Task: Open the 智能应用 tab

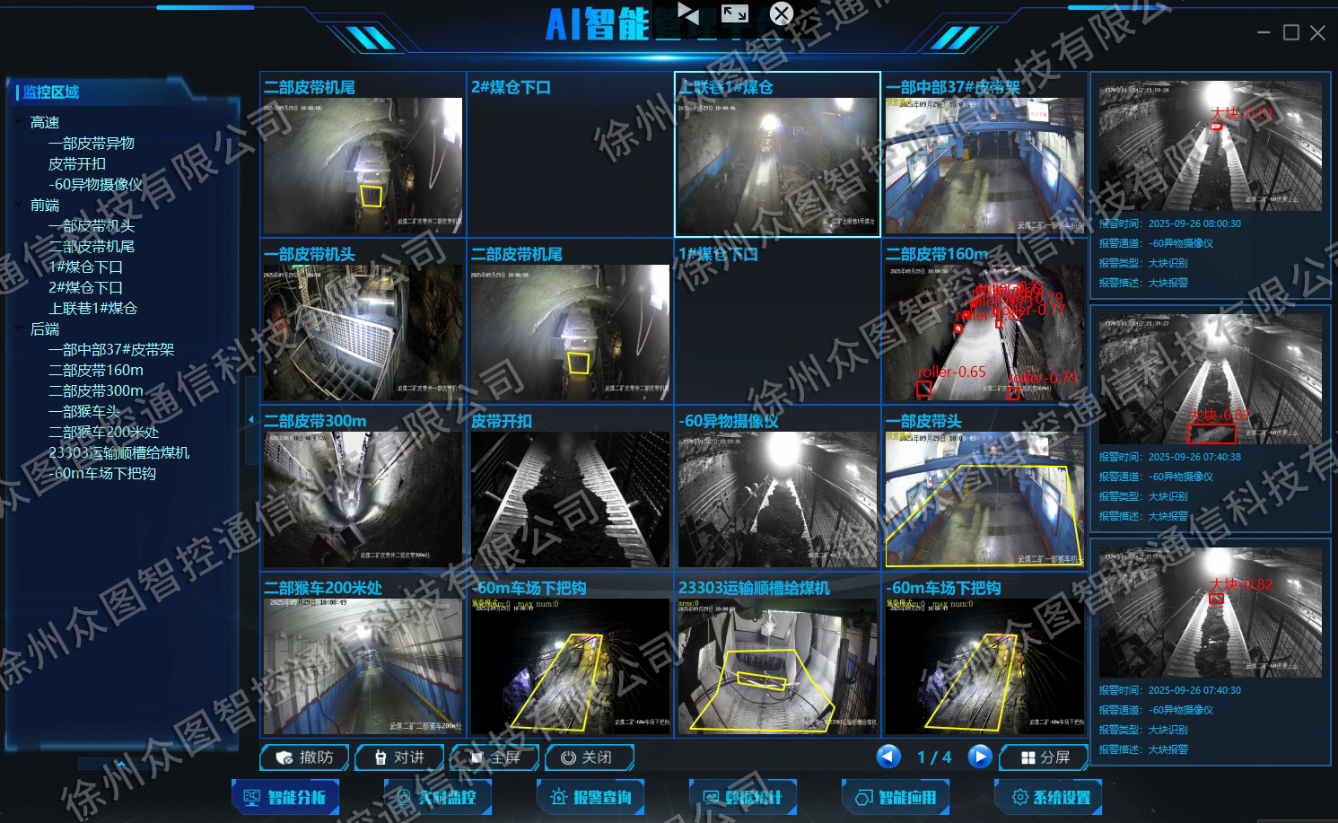Action: coord(896,797)
